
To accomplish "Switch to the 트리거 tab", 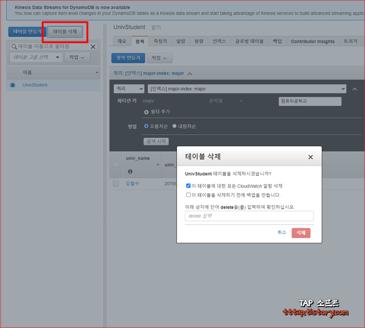I will [350, 41].
